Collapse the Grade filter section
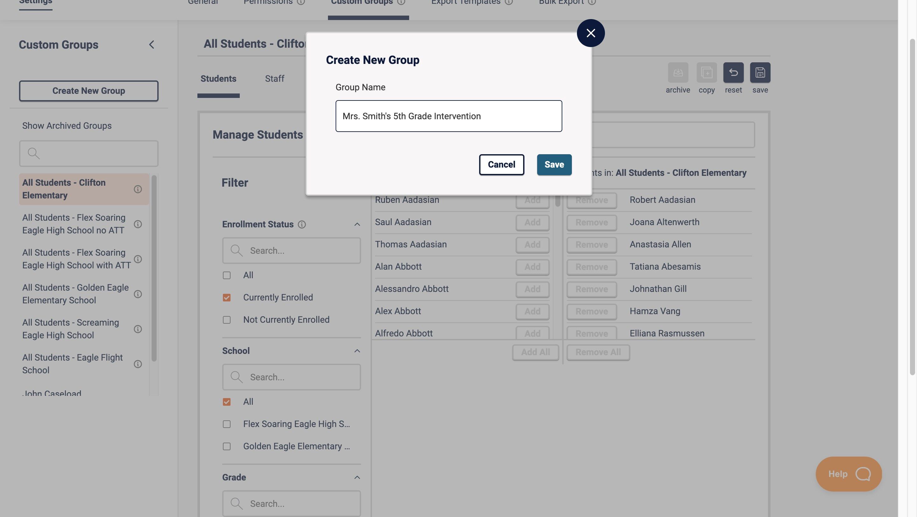The width and height of the screenshot is (917, 517). (357, 477)
